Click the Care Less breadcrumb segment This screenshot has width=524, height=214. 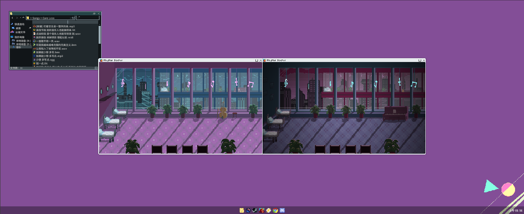(x=48, y=18)
